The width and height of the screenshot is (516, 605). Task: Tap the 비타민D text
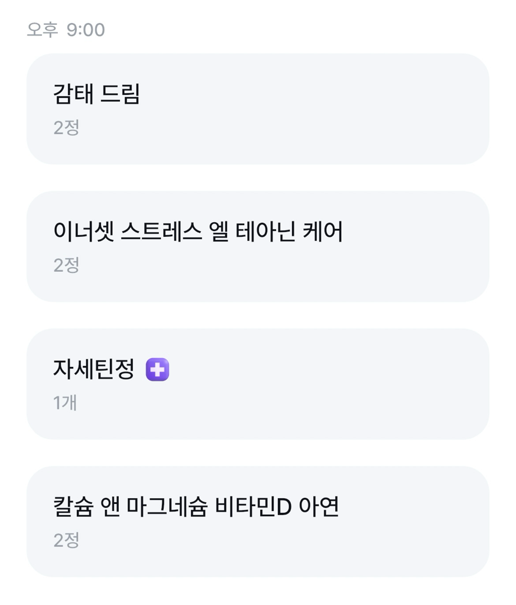click(x=253, y=508)
